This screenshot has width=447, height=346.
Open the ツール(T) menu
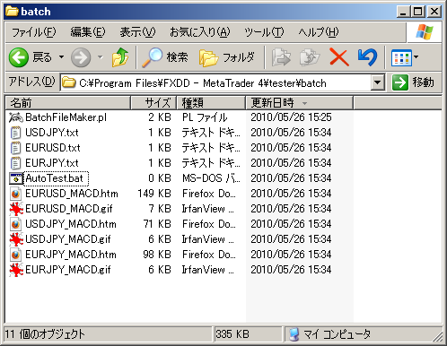tap(264, 32)
